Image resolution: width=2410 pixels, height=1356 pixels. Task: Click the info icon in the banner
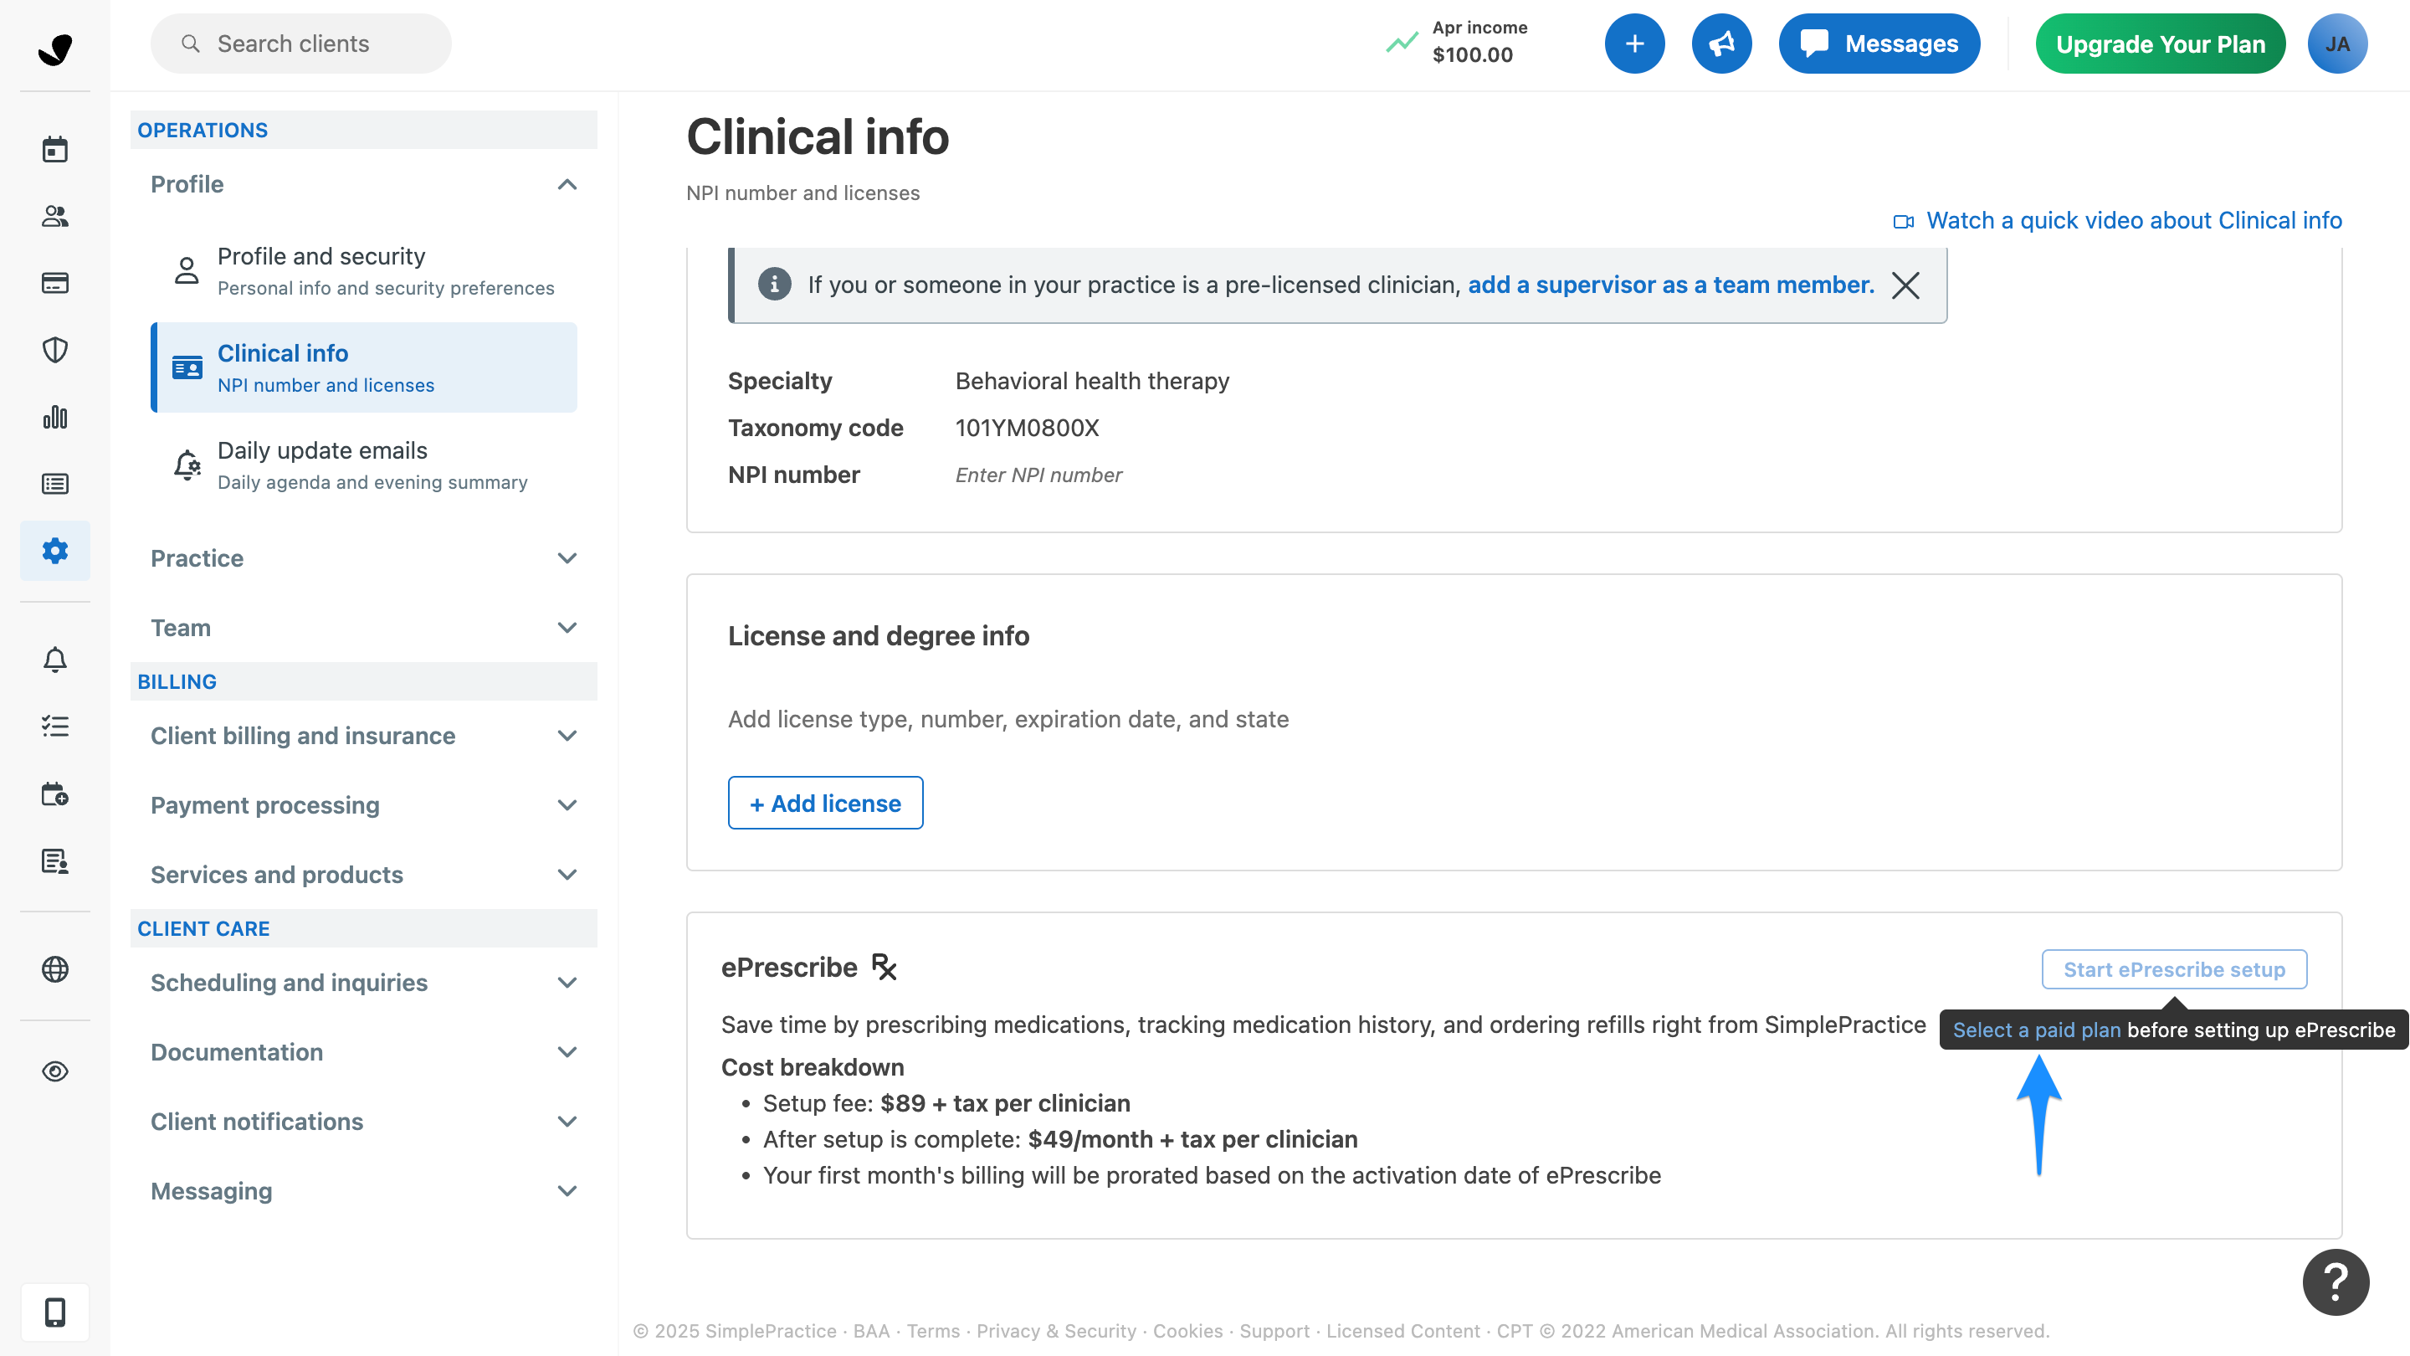774,284
